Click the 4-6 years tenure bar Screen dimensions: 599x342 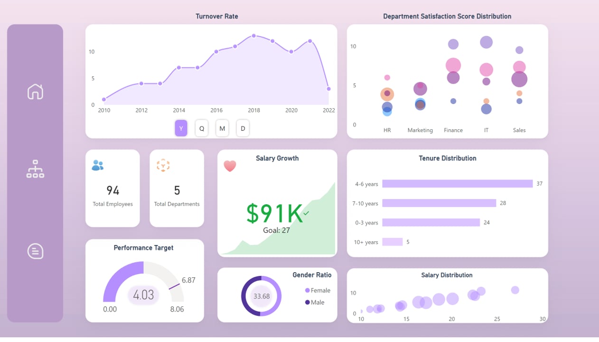pos(458,184)
